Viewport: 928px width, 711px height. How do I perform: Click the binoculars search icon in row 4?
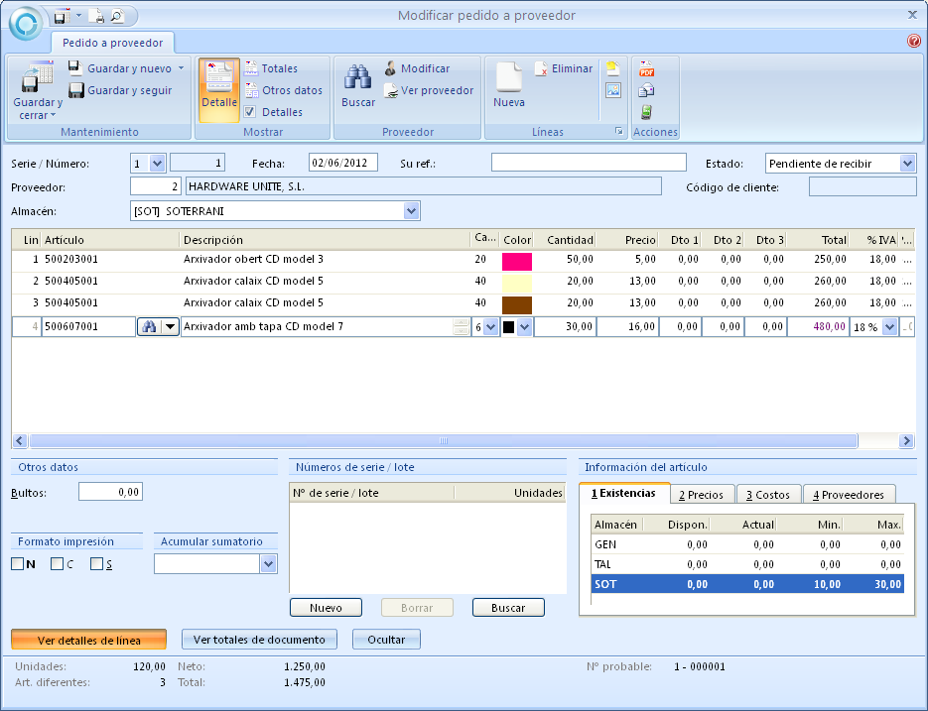click(148, 326)
